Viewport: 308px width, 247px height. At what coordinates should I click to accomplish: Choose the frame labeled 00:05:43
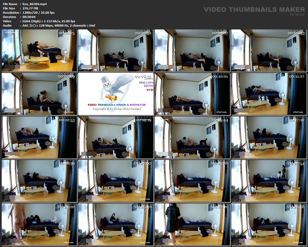click(x=269, y=50)
